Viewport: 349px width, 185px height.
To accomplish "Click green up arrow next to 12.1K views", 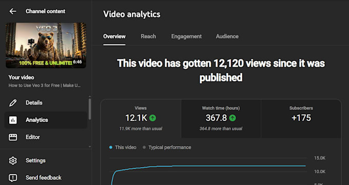I will [x=152, y=118].
